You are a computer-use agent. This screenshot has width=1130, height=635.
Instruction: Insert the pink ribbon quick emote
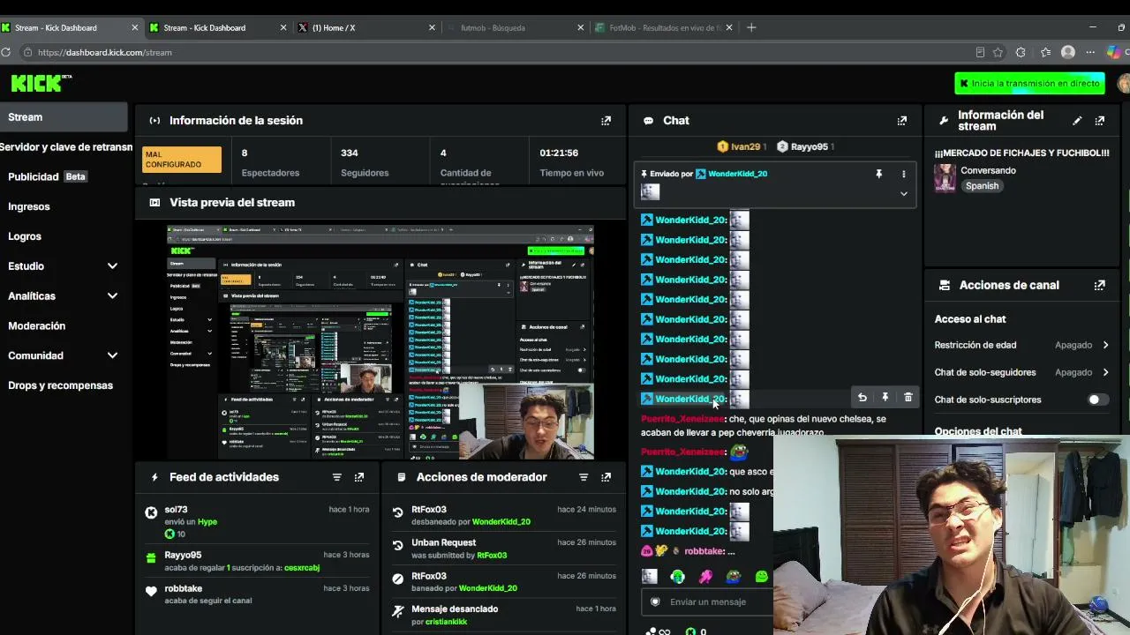pyautogui.click(x=705, y=577)
